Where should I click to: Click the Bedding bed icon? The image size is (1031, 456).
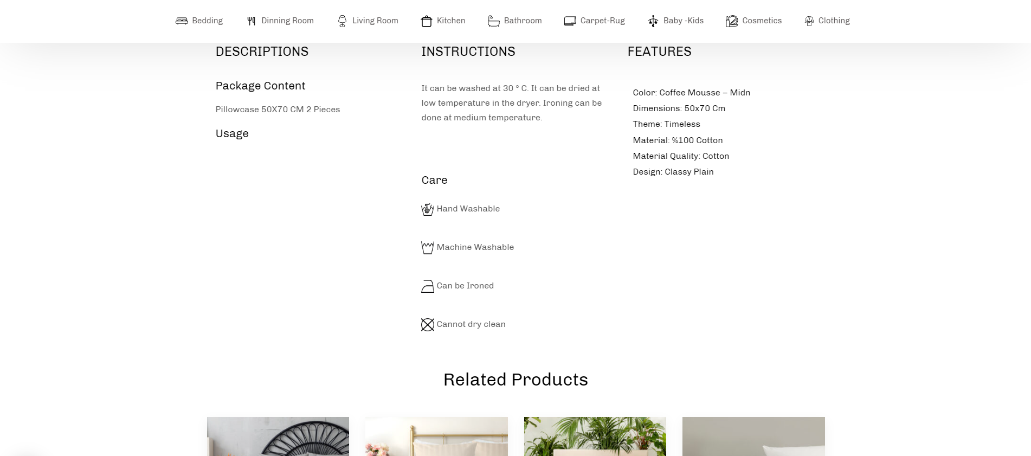click(182, 21)
